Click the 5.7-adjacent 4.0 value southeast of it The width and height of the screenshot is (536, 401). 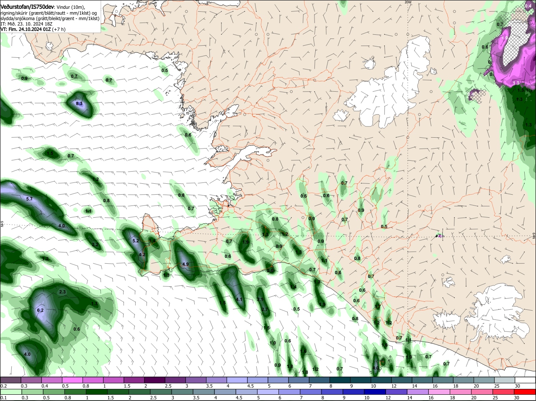coord(62,226)
